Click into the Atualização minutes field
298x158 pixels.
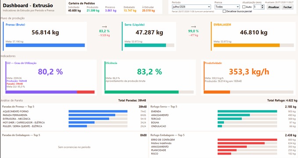point(257,7)
